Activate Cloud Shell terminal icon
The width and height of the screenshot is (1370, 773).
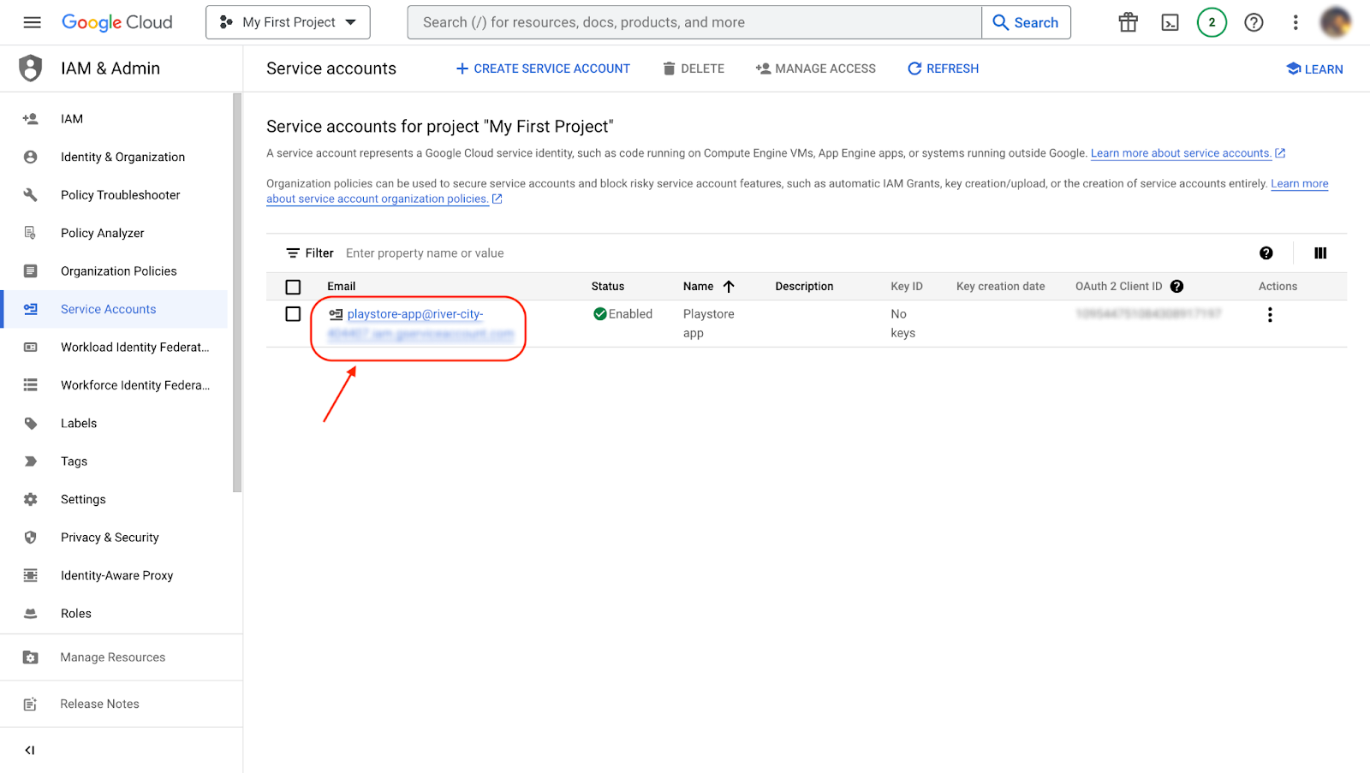pyautogui.click(x=1170, y=22)
